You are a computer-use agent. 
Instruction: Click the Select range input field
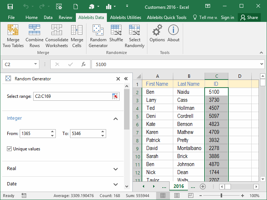[72, 96]
